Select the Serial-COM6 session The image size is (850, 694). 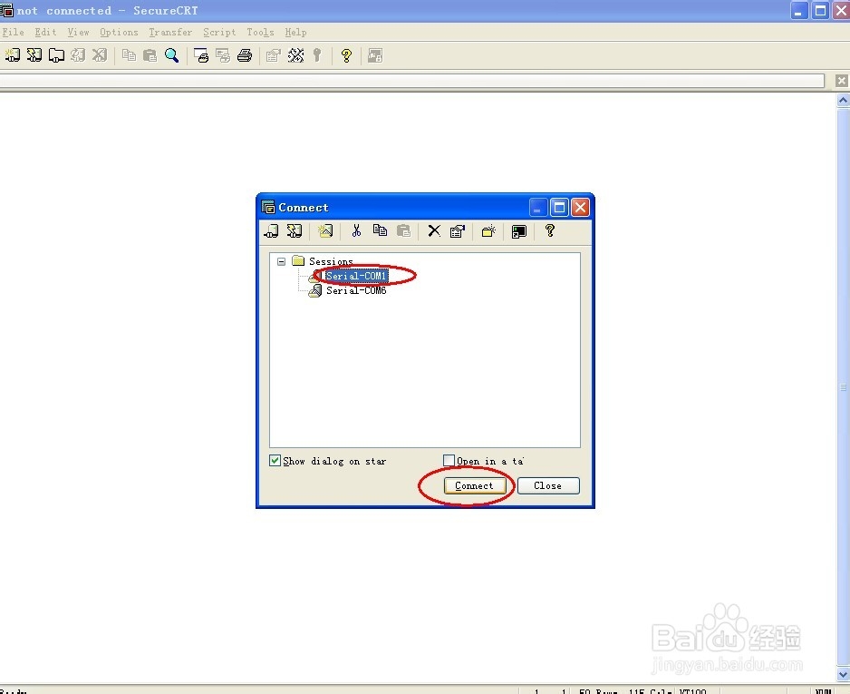pos(356,291)
